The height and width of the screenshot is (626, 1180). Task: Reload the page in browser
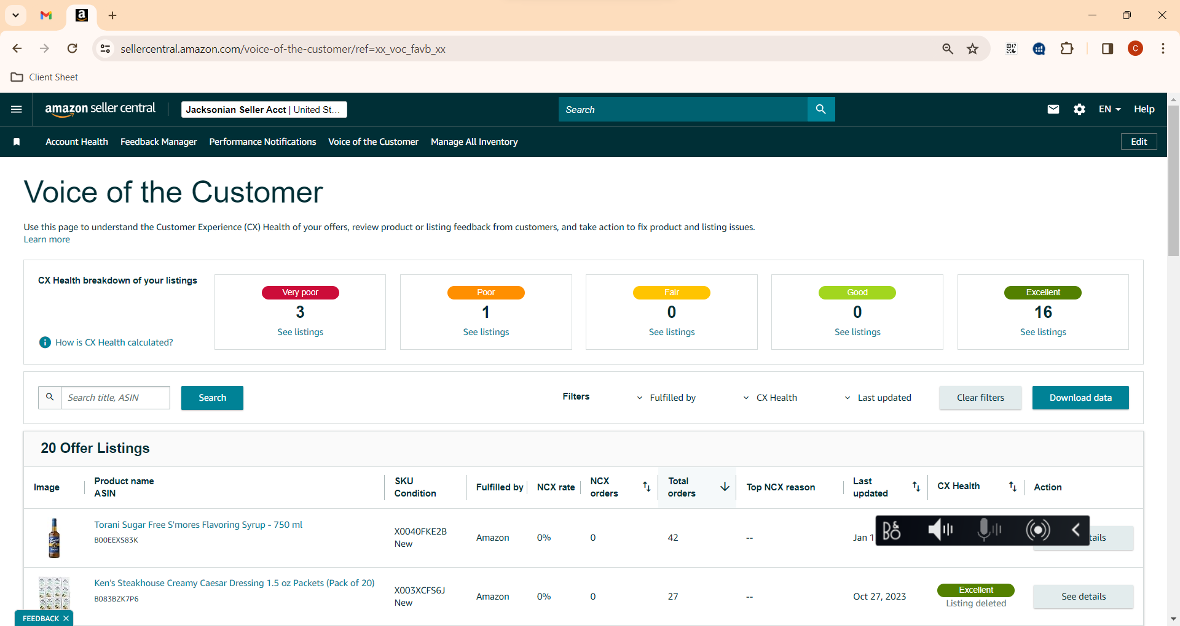(73, 48)
